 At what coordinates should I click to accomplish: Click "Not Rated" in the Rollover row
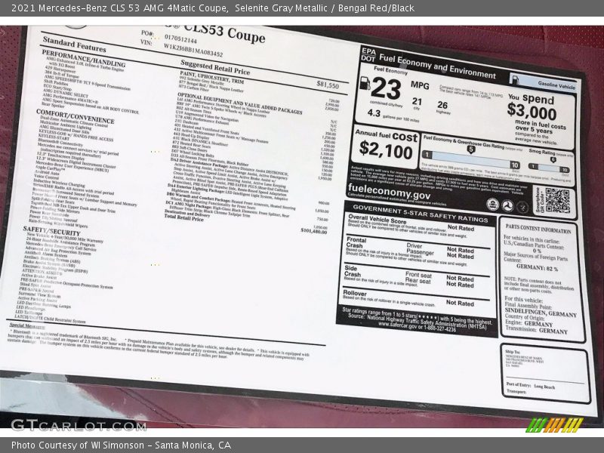click(460, 303)
